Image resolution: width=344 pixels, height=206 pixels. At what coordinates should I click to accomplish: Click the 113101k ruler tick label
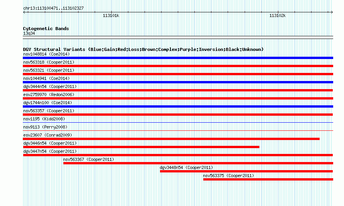coord(111,15)
